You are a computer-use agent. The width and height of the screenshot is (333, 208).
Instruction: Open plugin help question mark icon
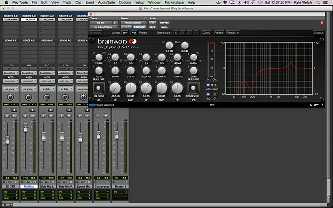click(322, 105)
